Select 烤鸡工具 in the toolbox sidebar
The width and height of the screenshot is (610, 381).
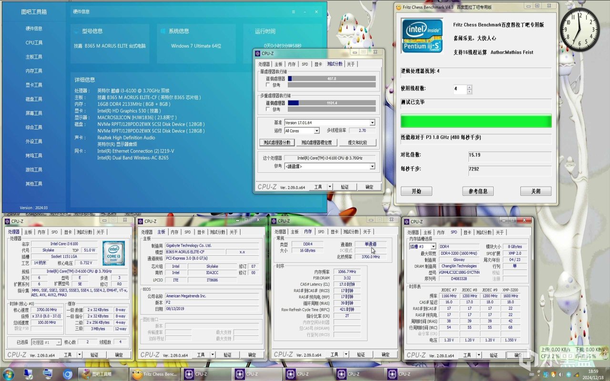(x=34, y=156)
